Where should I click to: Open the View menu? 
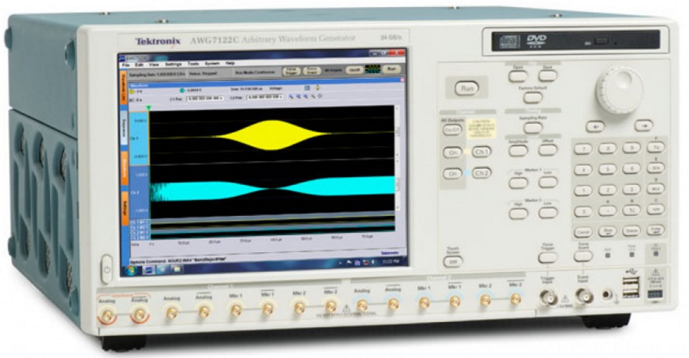pos(154,65)
